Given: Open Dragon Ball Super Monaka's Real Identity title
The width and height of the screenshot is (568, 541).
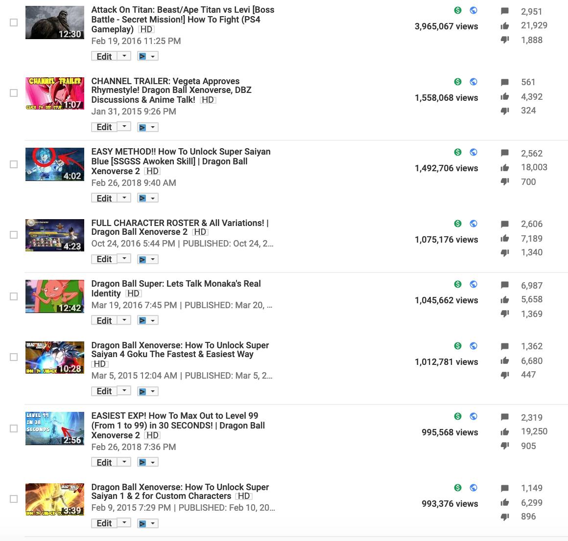Looking at the screenshot, I should 176,289.
